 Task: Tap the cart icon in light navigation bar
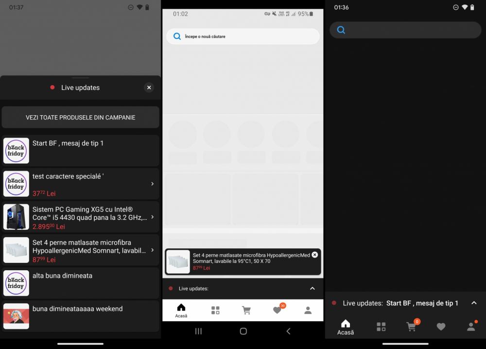coord(246,310)
